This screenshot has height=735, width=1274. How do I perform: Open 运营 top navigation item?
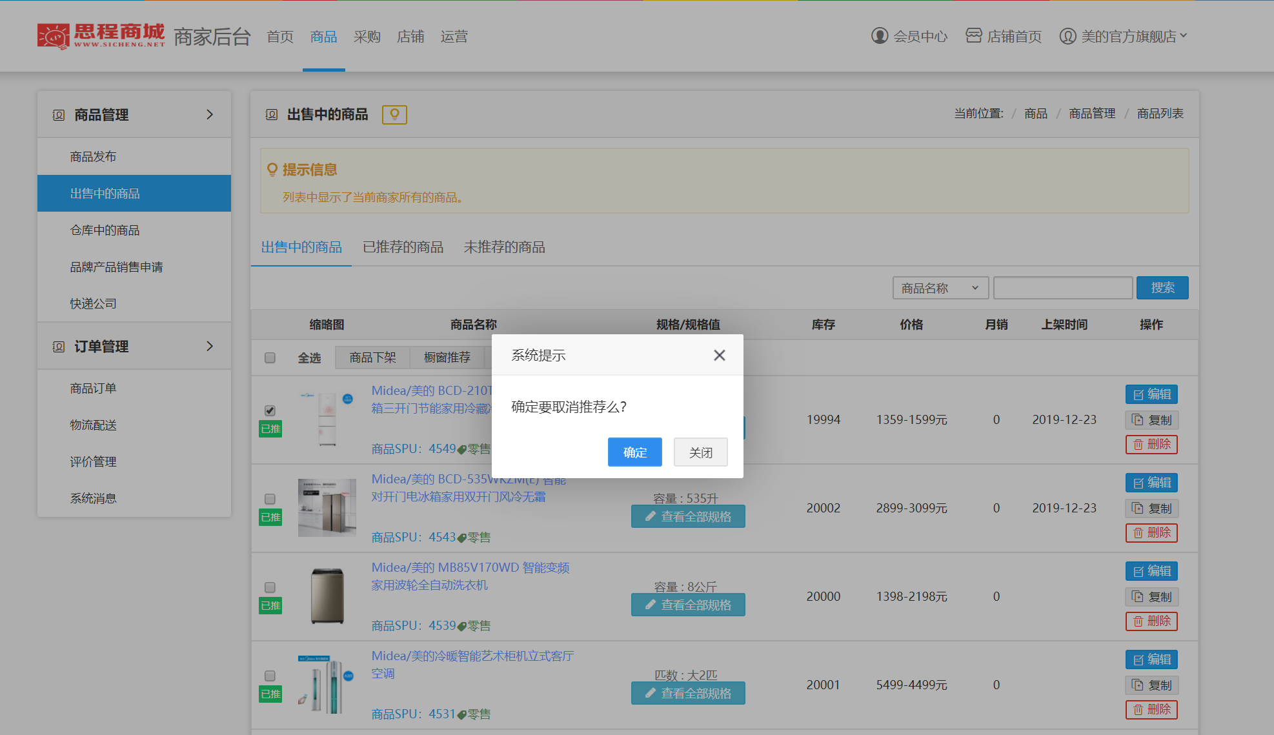454,36
